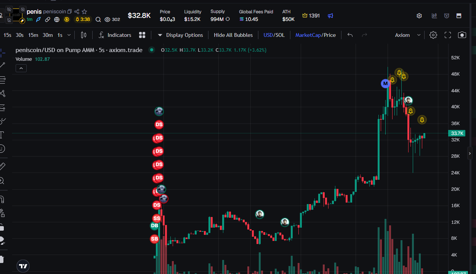476x274 pixels.
Task: Select the trend line drawing tool
Action: 2,66
